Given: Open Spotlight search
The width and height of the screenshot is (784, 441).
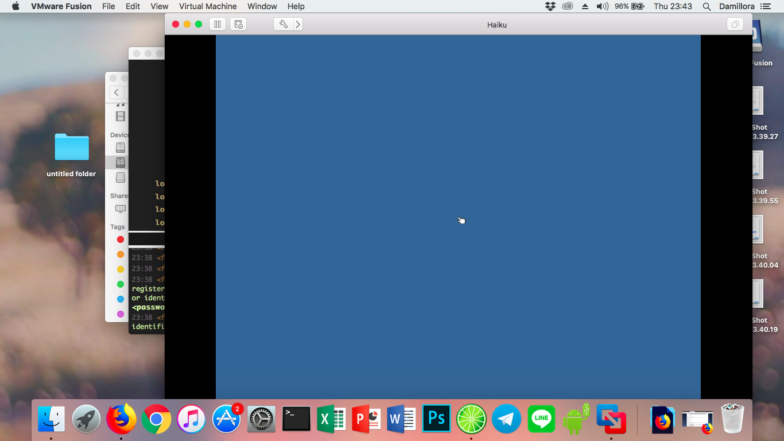Looking at the screenshot, I should [x=707, y=6].
